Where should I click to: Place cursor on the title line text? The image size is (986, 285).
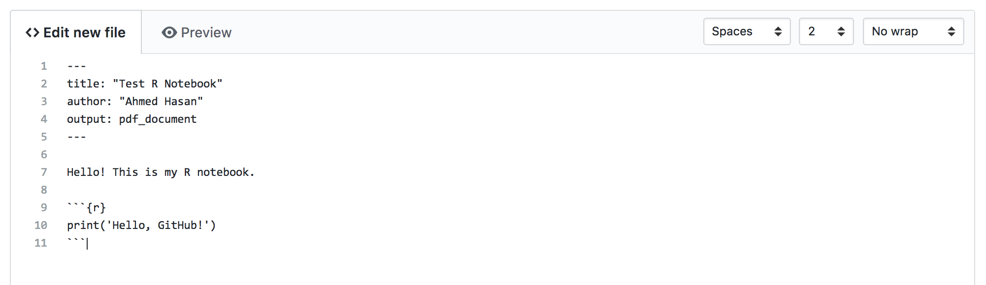[x=145, y=84]
